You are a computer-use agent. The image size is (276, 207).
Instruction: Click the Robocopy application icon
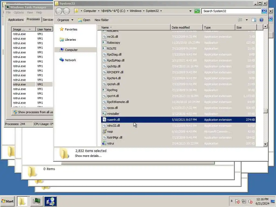click(x=104, y=42)
